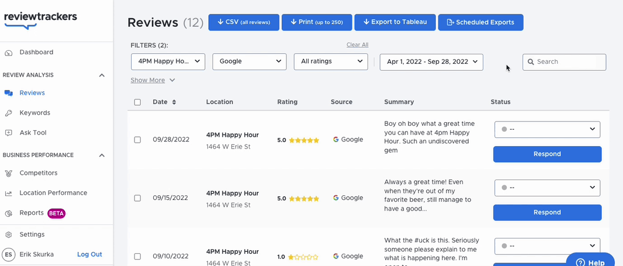Viewport: 623px width, 266px height.
Task: Open status dropdown for 09/28/2022 review
Action: [x=547, y=129]
